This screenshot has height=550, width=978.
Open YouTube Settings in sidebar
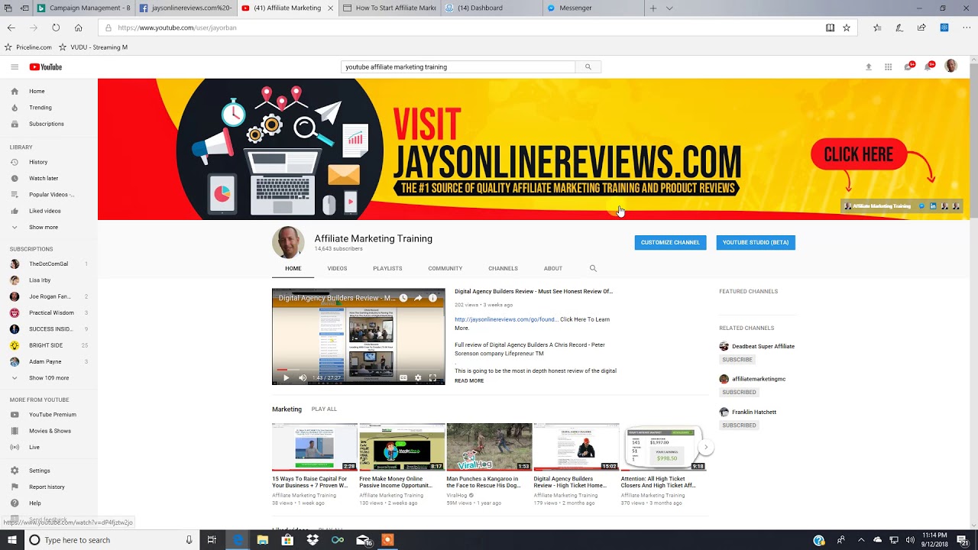(49, 471)
